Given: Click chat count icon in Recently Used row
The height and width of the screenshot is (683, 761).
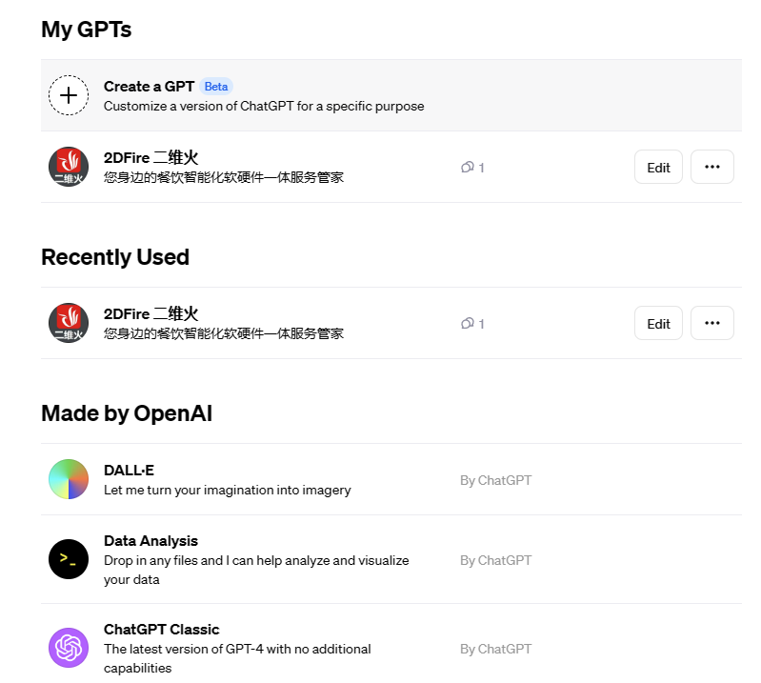Looking at the screenshot, I should tap(468, 324).
